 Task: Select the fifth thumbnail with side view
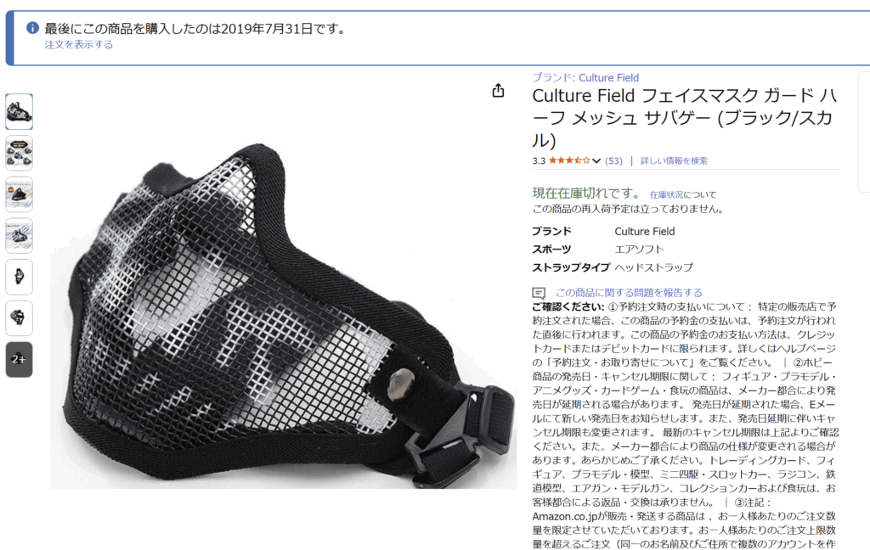(x=20, y=277)
